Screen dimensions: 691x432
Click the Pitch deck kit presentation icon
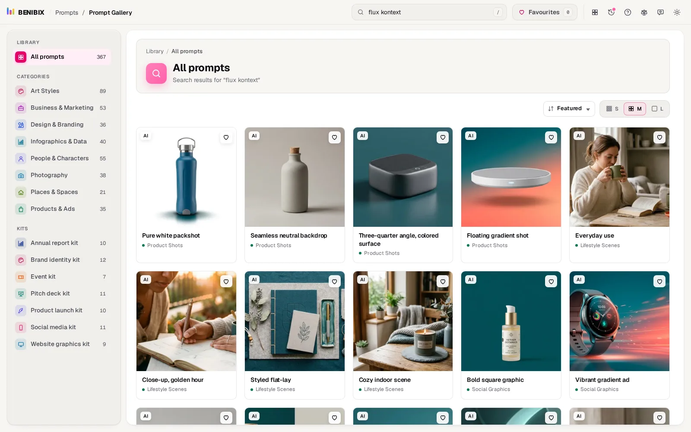point(21,294)
